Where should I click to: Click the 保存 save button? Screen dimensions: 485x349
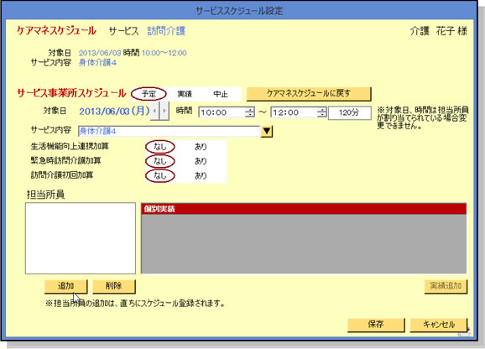point(376,325)
